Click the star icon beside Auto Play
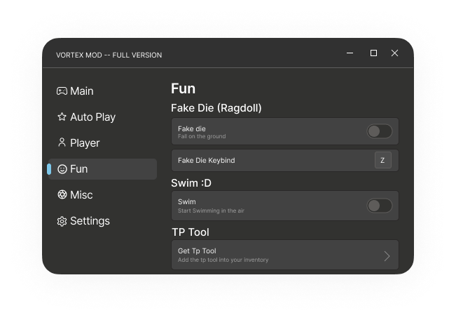Image resolution: width=456 pixels, height=320 pixels. pos(62,117)
